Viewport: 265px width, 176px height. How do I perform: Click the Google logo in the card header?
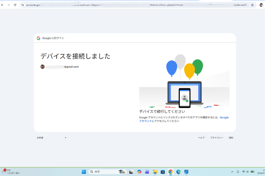tap(39, 38)
